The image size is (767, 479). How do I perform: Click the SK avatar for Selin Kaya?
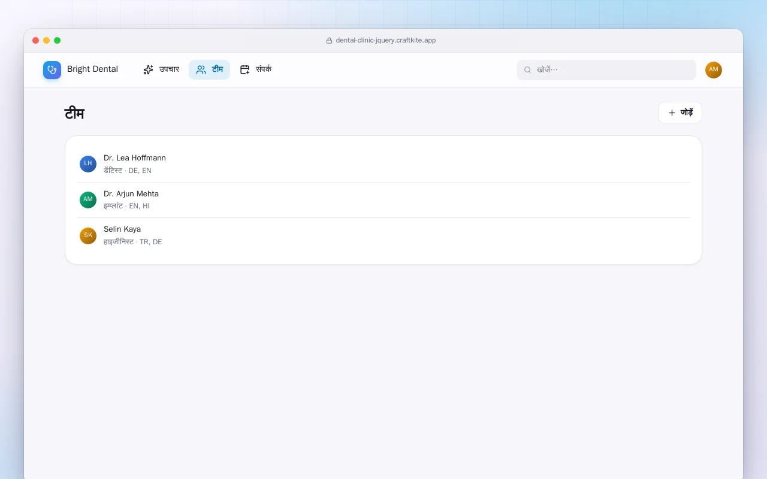88,236
